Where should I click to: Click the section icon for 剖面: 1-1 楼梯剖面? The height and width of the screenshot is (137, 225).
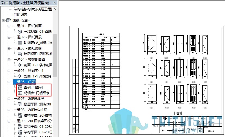coord(20,65)
